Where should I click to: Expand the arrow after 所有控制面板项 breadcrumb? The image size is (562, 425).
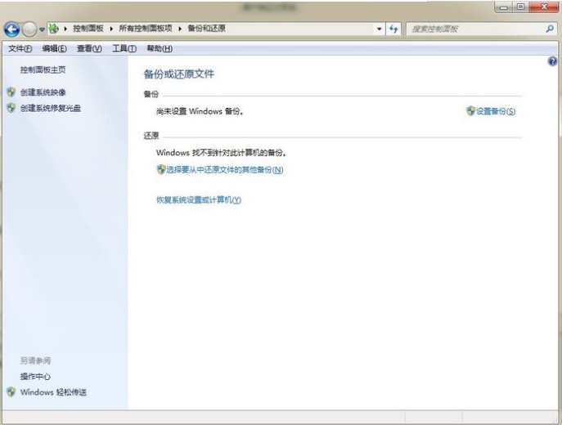180,29
